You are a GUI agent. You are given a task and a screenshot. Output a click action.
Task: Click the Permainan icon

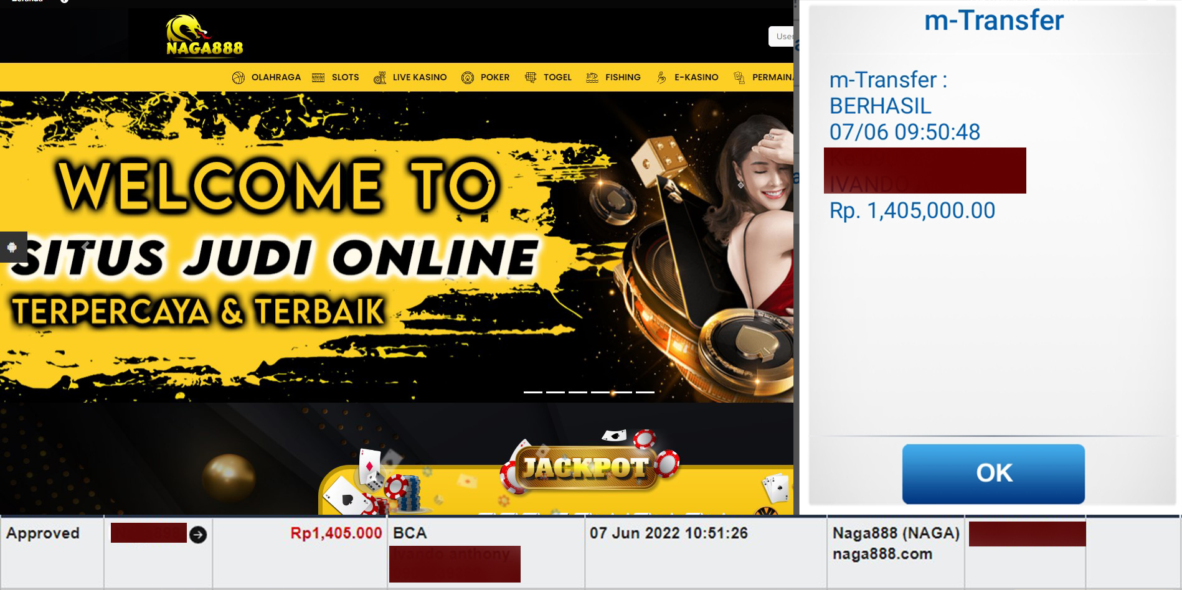739,78
